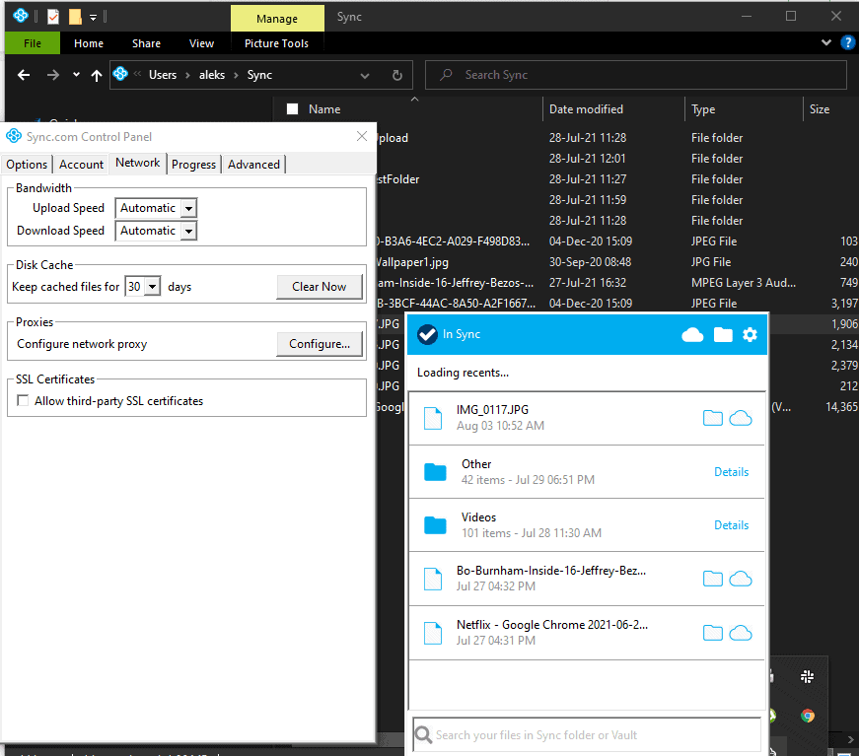Open the Sync settings gear icon
This screenshot has height=756, width=859.
[750, 335]
